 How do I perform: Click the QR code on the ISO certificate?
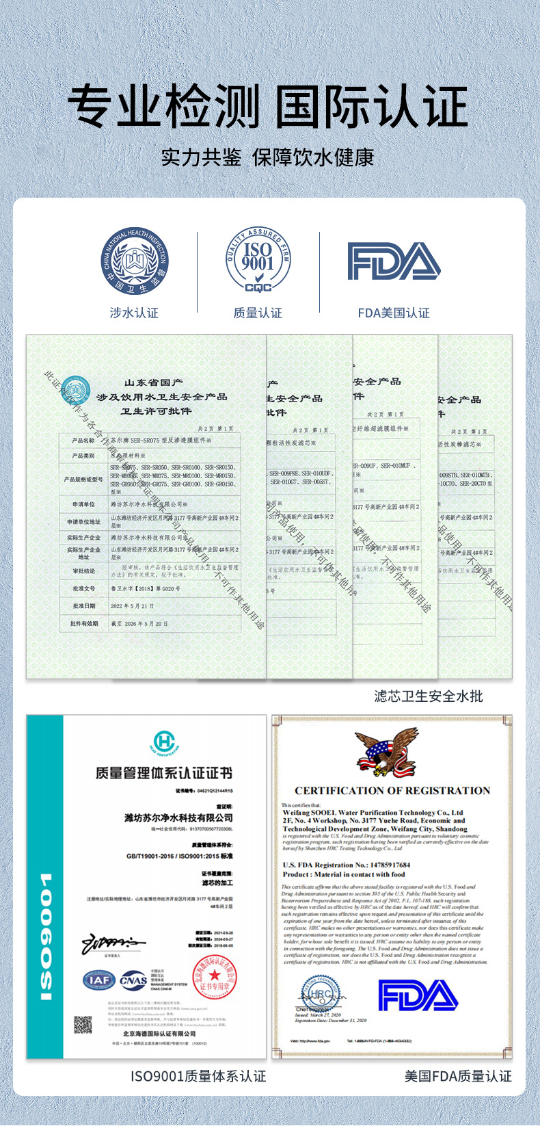[x=83, y=1025]
